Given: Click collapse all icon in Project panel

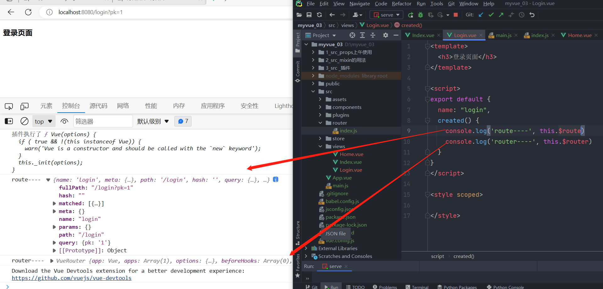Looking at the screenshot, I should (x=373, y=35).
